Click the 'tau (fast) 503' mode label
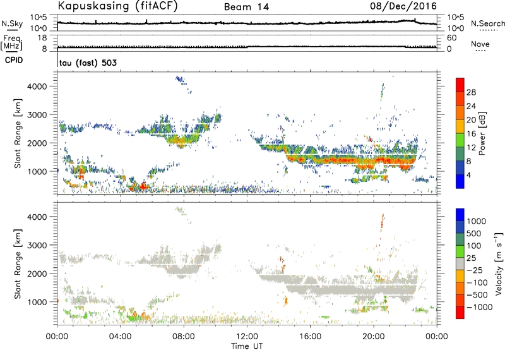505x350 pixels. click(88, 63)
